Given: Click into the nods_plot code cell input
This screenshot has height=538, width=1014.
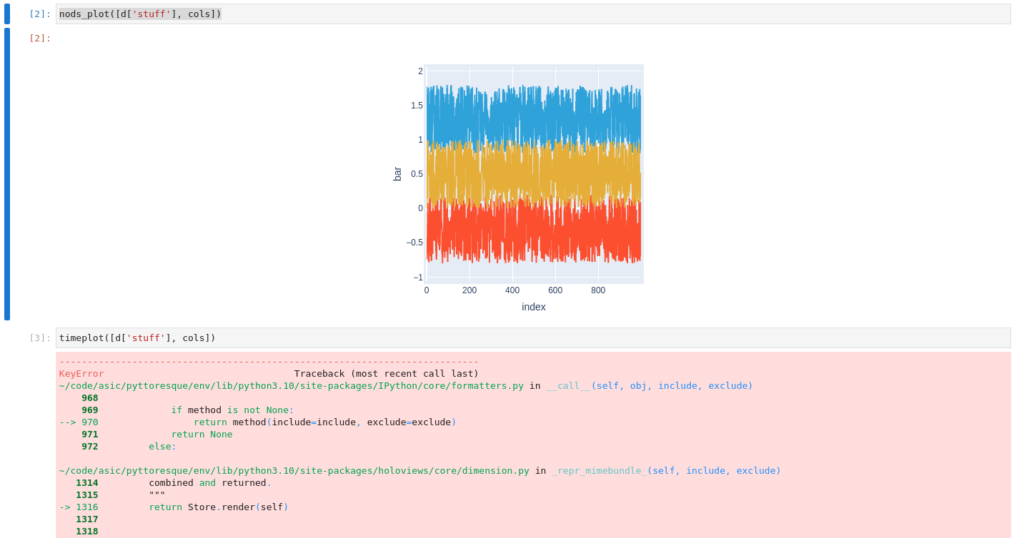Looking at the screenshot, I should point(533,14).
